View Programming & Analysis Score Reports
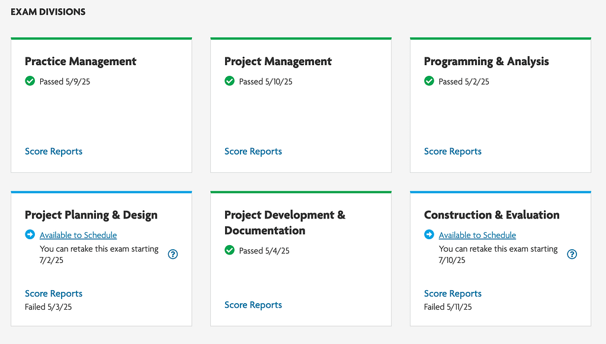 pos(453,152)
